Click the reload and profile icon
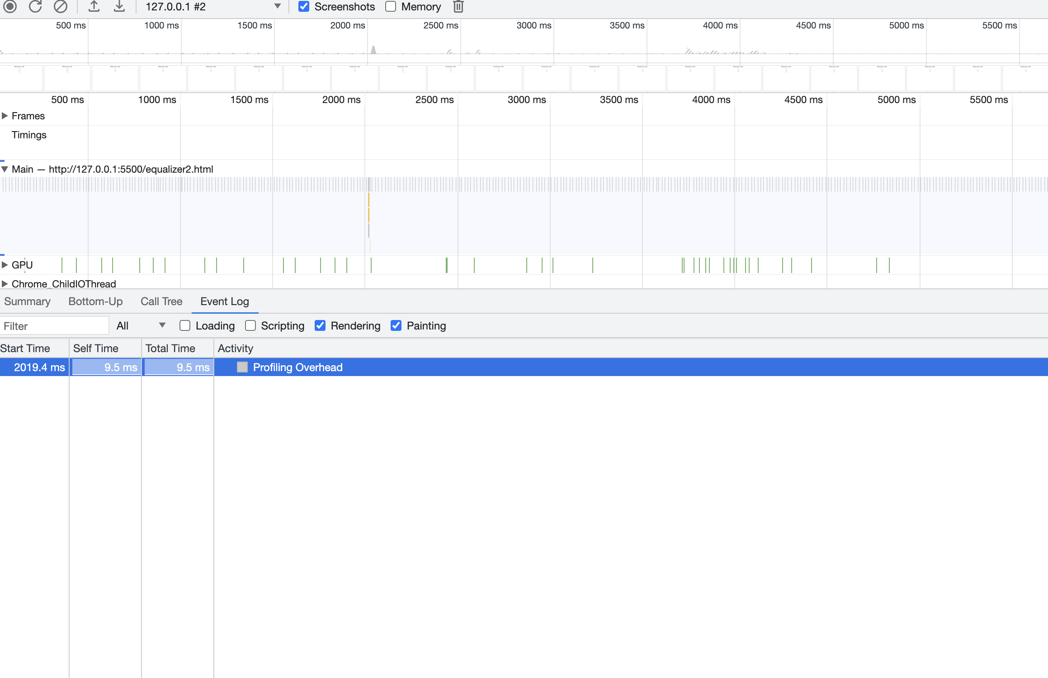 pyautogui.click(x=35, y=6)
